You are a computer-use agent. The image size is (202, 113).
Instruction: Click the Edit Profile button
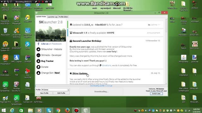pyautogui.click(x=61, y=93)
